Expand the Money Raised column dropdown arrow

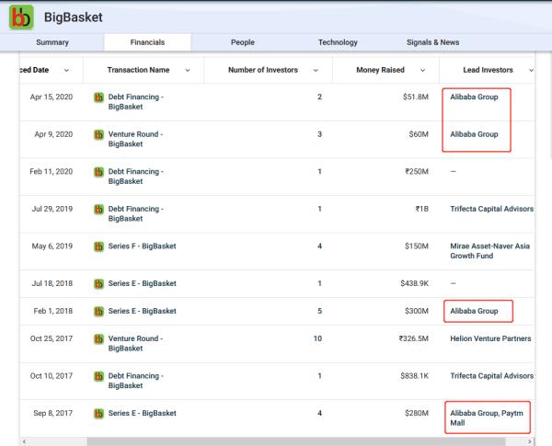click(x=422, y=71)
